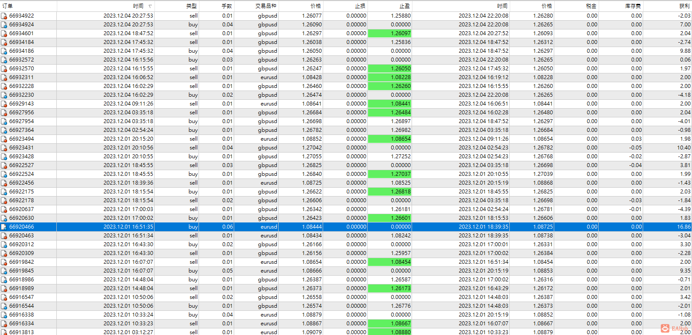Click the row icon beside 66923428
Viewport: 692px width, 335px height.
pos(4,157)
